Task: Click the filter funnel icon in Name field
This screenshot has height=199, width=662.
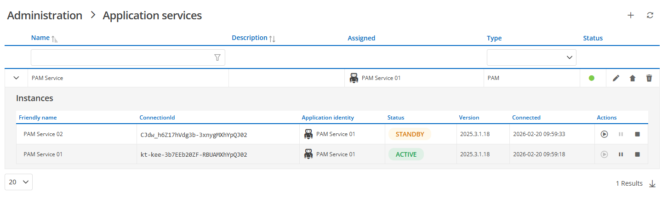Action: point(217,57)
